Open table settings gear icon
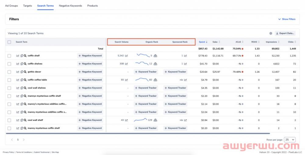 (271, 33)
